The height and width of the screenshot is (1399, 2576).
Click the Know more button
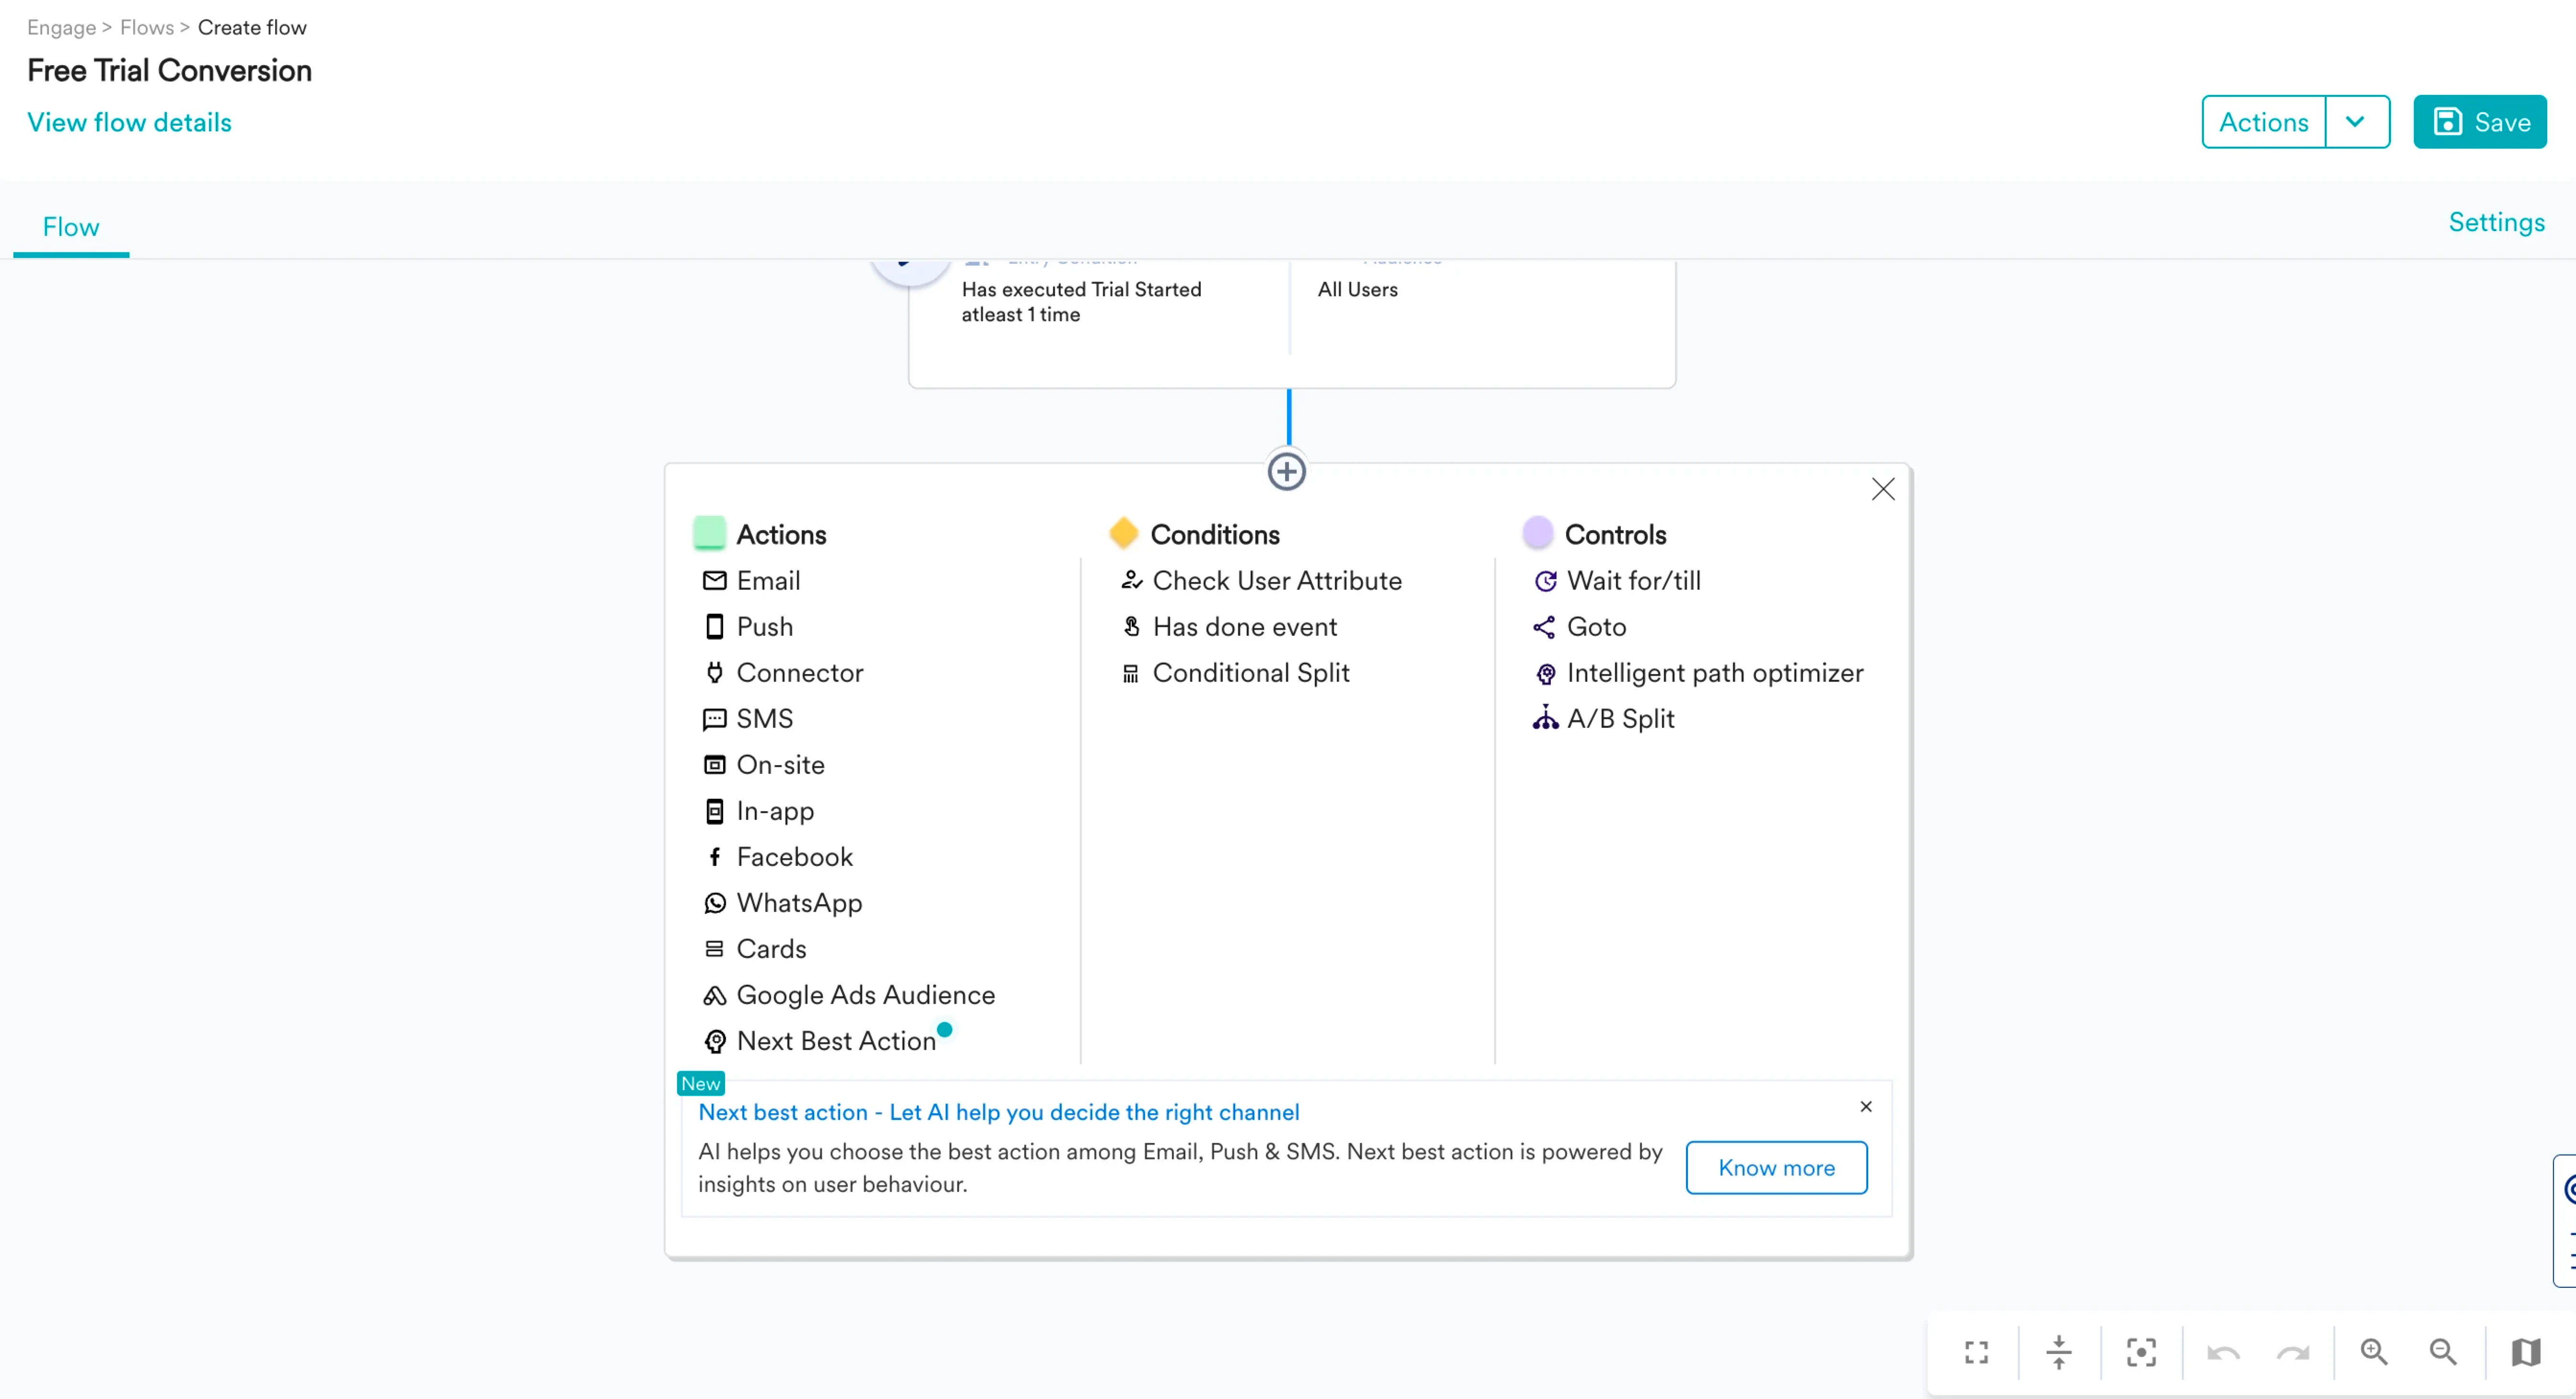pyautogui.click(x=1776, y=1167)
